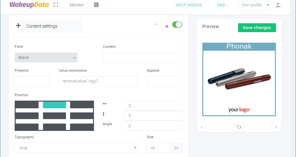The width and height of the screenshot is (296, 157).
Task: Select the bottom-right position cell
Action: (82, 127)
